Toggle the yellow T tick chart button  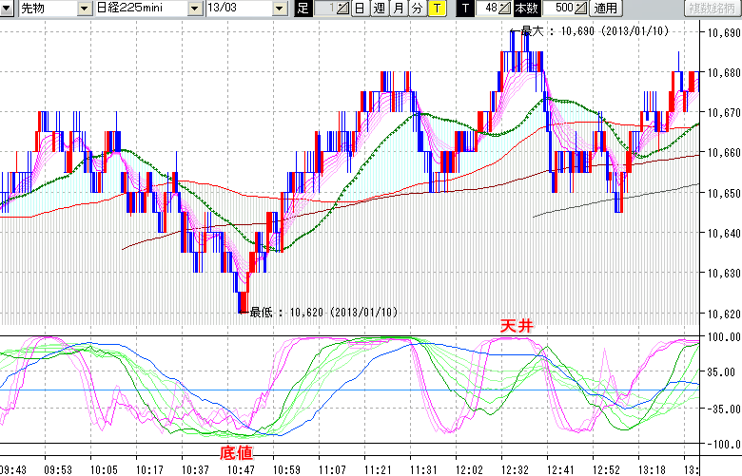[x=436, y=9]
